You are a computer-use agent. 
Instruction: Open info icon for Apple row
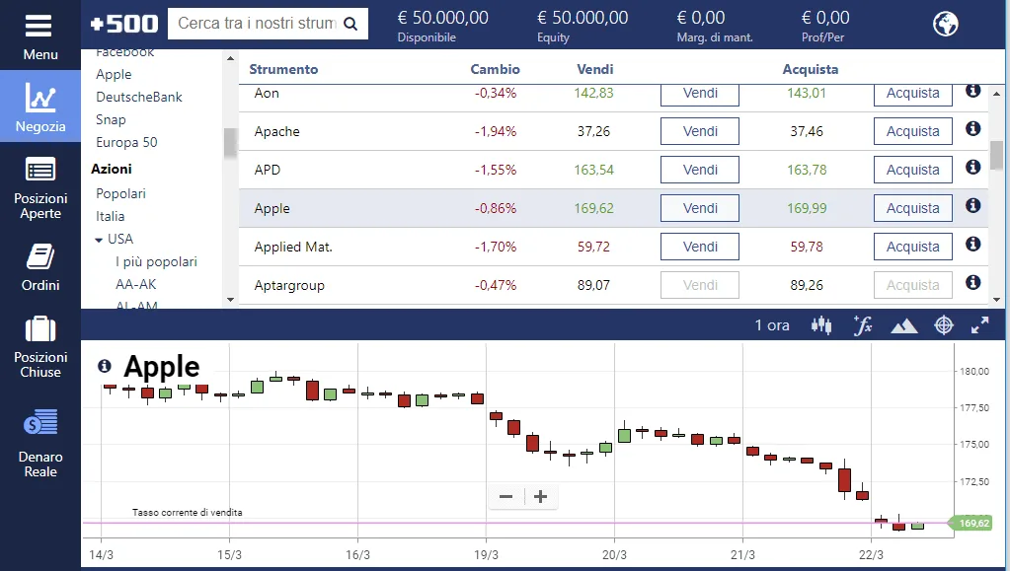coord(972,205)
